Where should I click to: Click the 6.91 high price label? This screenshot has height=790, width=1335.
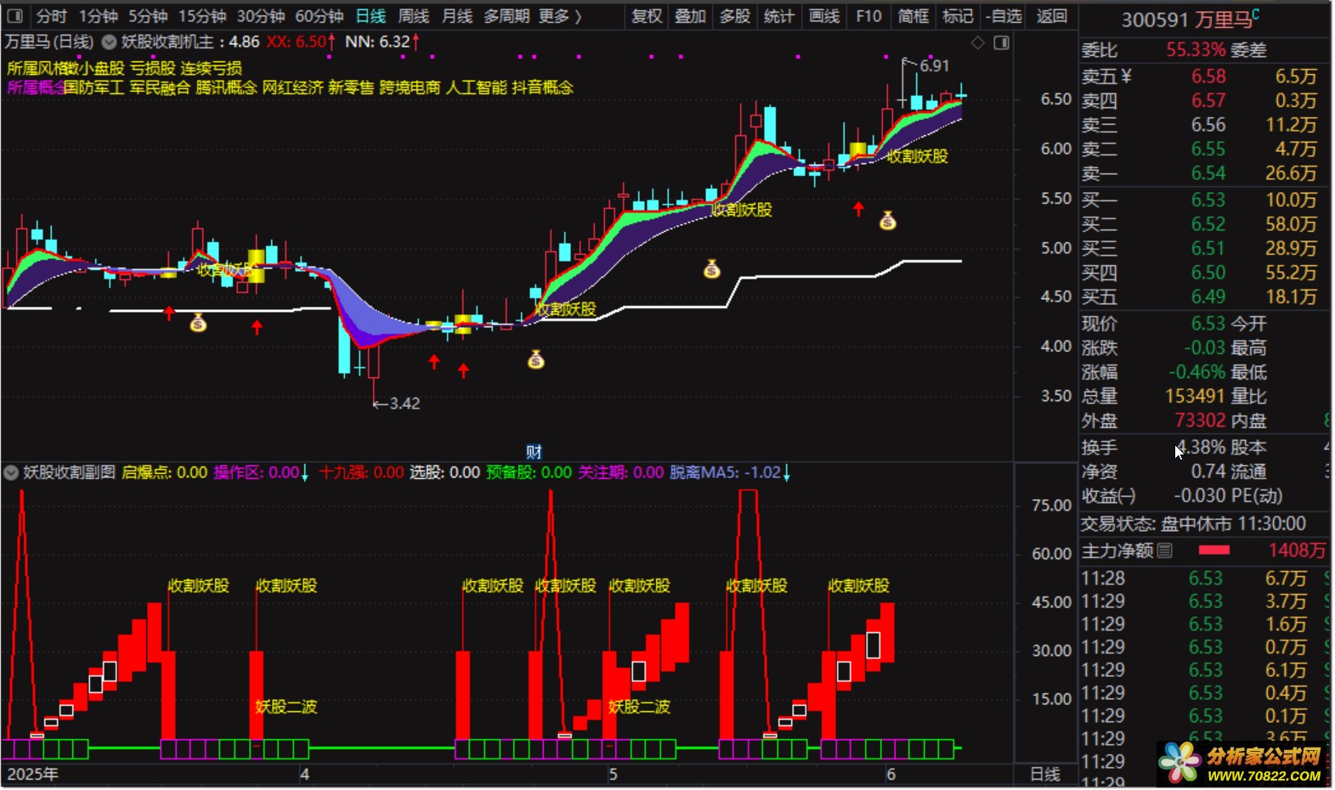tap(934, 65)
